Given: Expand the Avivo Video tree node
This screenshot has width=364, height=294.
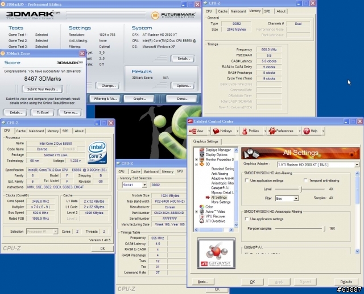Looking at the screenshot, I should [x=196, y=212].
